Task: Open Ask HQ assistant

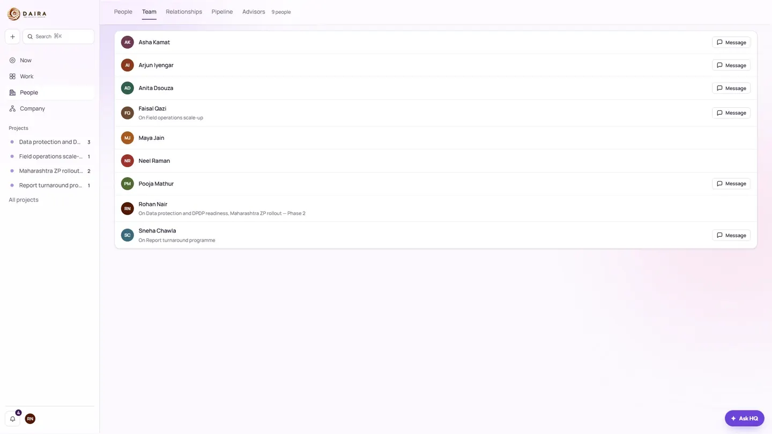Action: click(745, 418)
